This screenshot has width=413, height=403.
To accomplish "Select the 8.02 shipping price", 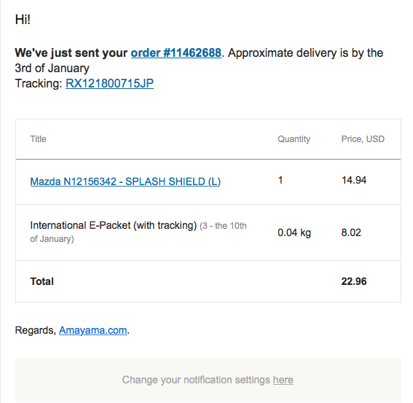I will tap(351, 232).
